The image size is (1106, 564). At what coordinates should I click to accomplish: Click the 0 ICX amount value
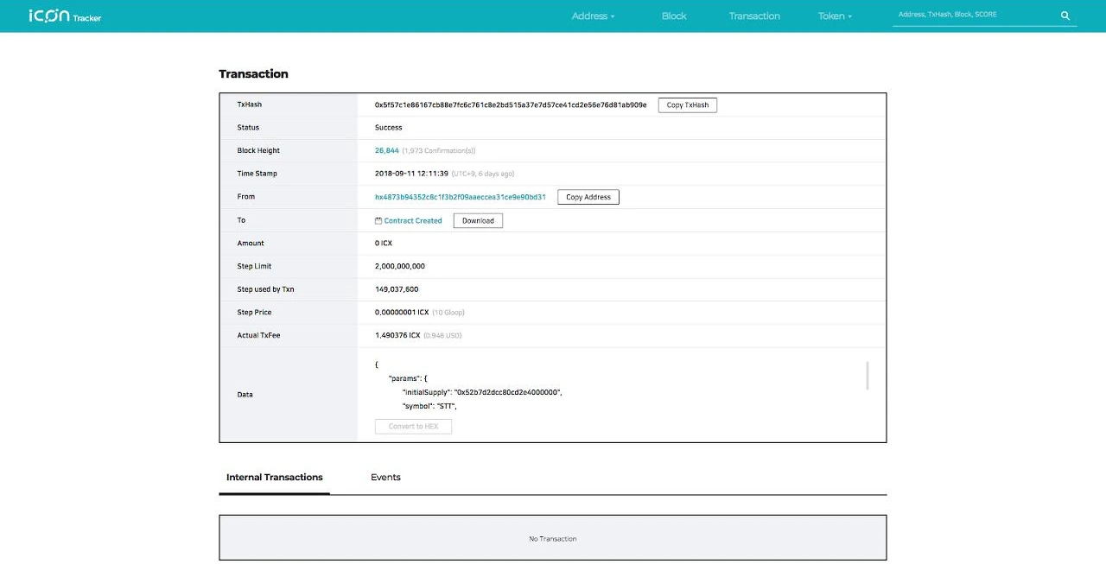point(384,244)
